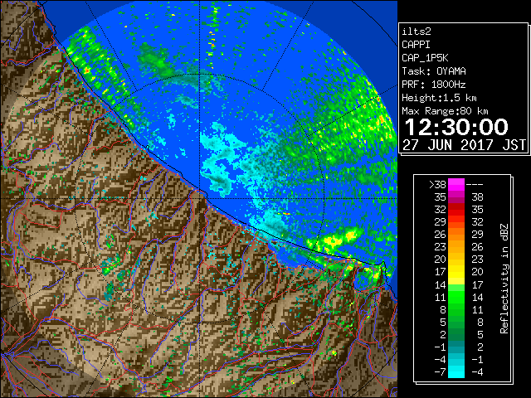
Task: Click the Reflectivity in dBZ axis label
Action: point(504,279)
